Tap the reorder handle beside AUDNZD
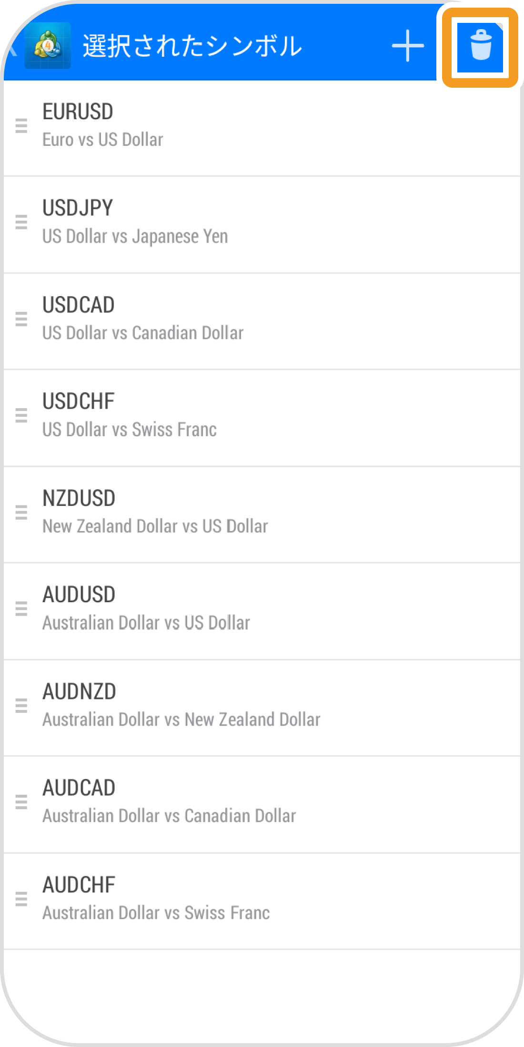 coord(21,705)
